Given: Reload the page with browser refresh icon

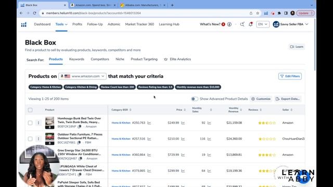Looking at the screenshot, I should 34,13.
